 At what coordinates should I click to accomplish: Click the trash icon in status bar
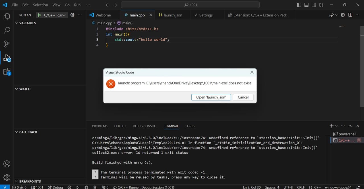coord(95,187)
